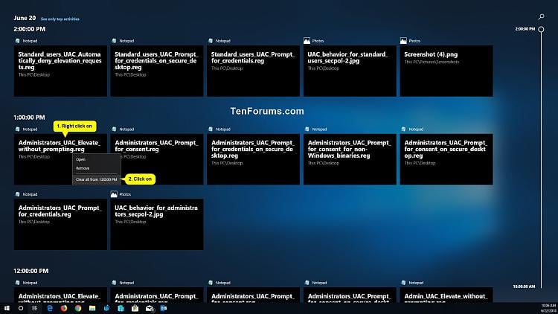
Task: Open the Mail app from the taskbar
Action: point(150,308)
